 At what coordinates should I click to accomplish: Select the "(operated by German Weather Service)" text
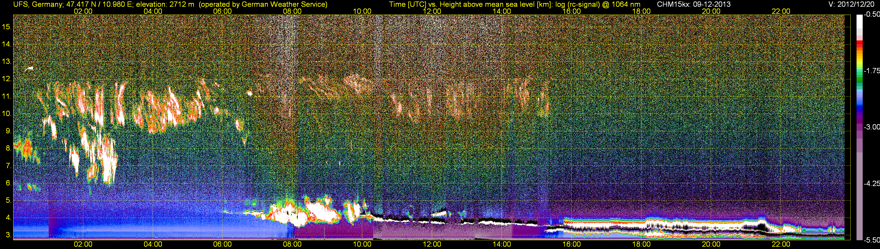(x=263, y=4)
